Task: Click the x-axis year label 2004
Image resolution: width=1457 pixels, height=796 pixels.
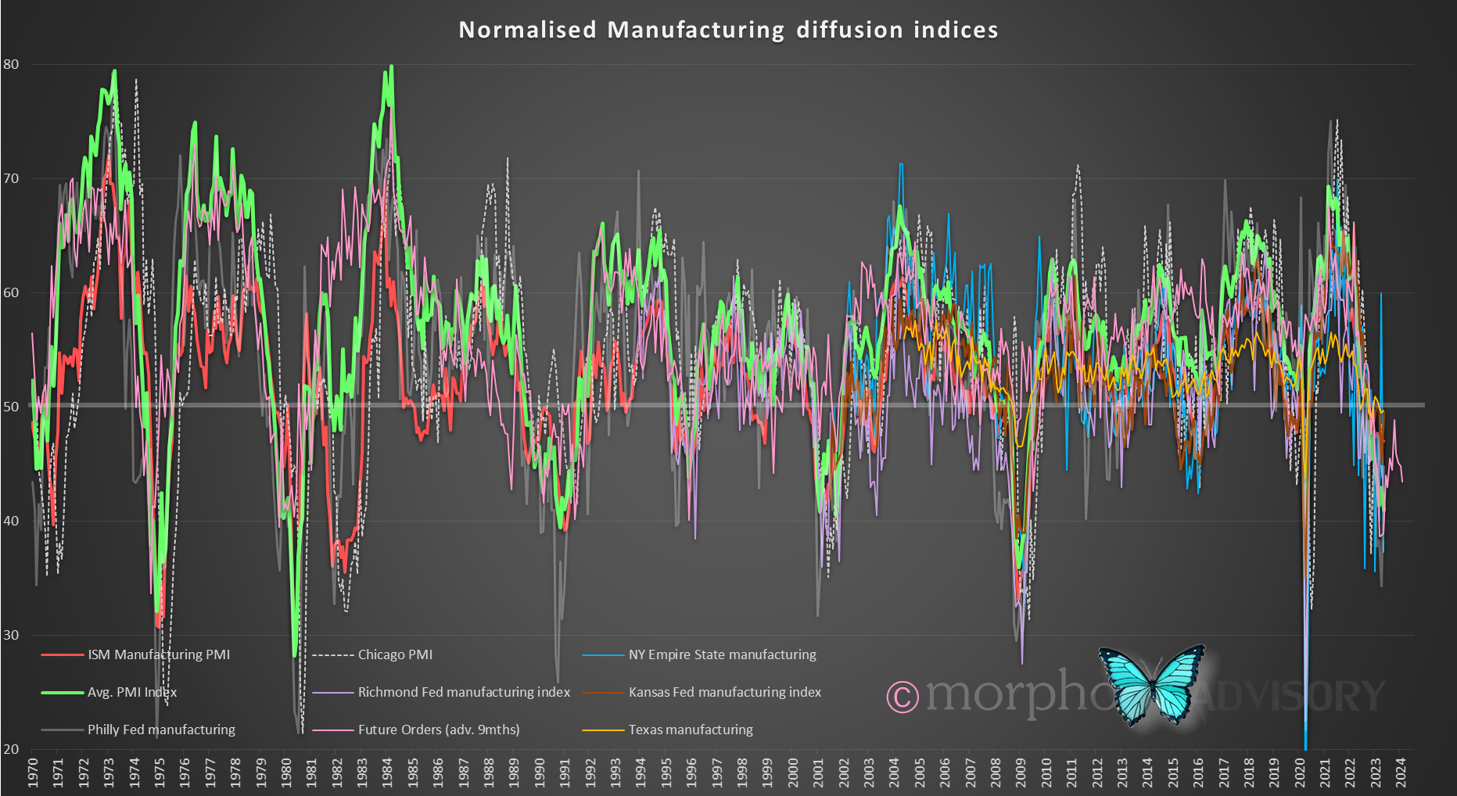Action: click(895, 772)
